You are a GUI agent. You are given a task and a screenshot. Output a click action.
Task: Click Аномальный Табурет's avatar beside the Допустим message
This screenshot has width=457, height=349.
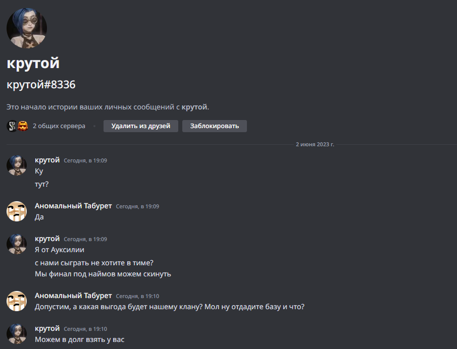(x=17, y=301)
